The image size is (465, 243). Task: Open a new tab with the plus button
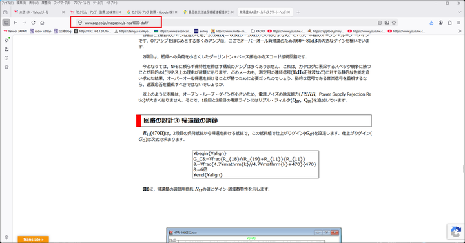tap(298, 12)
